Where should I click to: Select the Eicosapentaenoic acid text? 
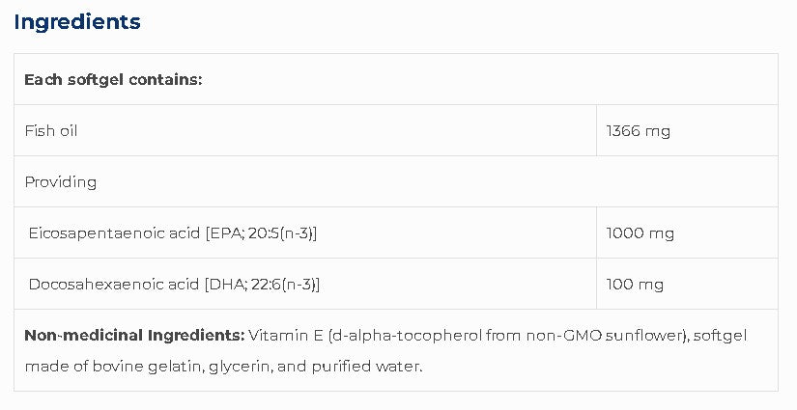pos(115,232)
